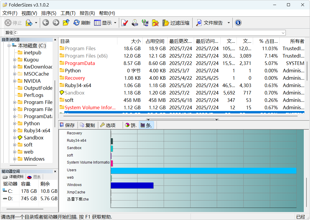
Task: Open dropdown arrow next to export icon
Action: pyautogui.click(x=36, y=23)
